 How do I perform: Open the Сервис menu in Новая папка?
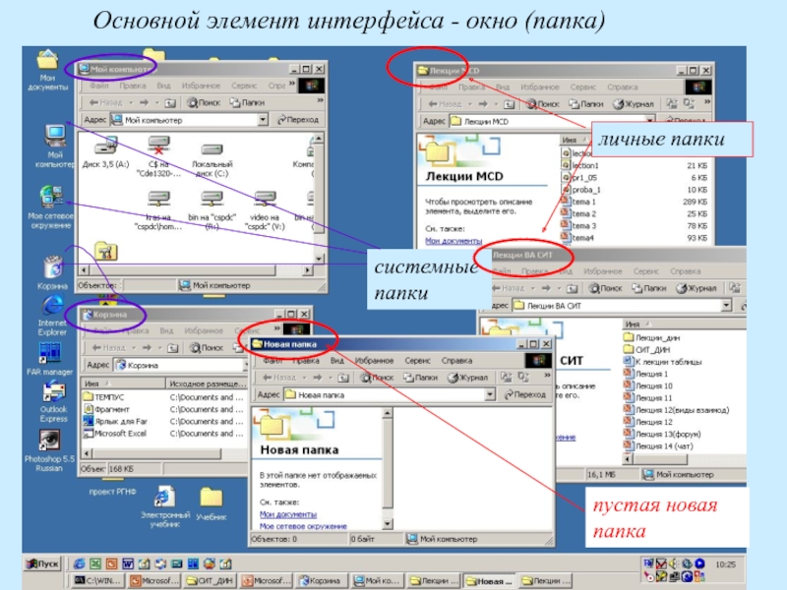coord(417,360)
